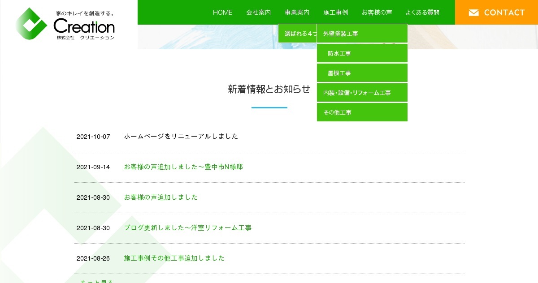The width and height of the screenshot is (538, 283).
Task: Select 外壁塗装工事 from dropdown
Action: pyautogui.click(x=362, y=34)
